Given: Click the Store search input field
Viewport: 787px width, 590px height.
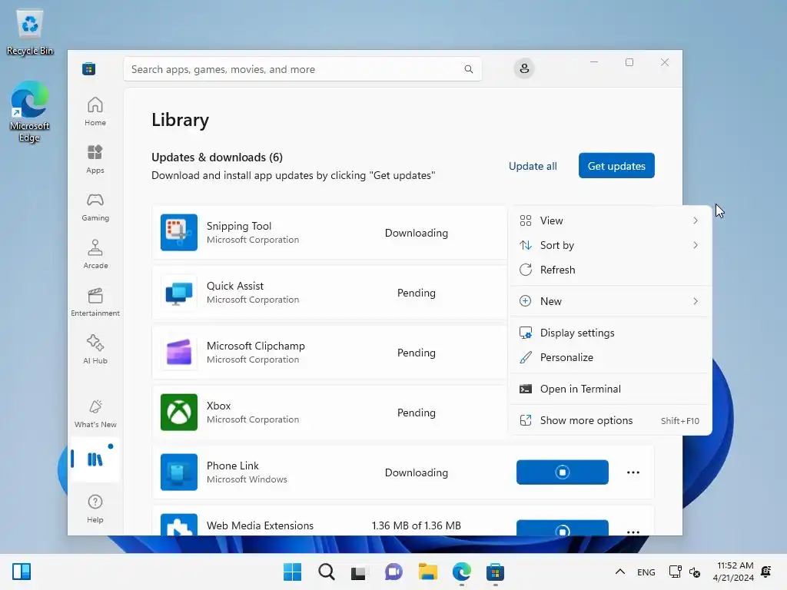Looking at the screenshot, I should [303, 69].
